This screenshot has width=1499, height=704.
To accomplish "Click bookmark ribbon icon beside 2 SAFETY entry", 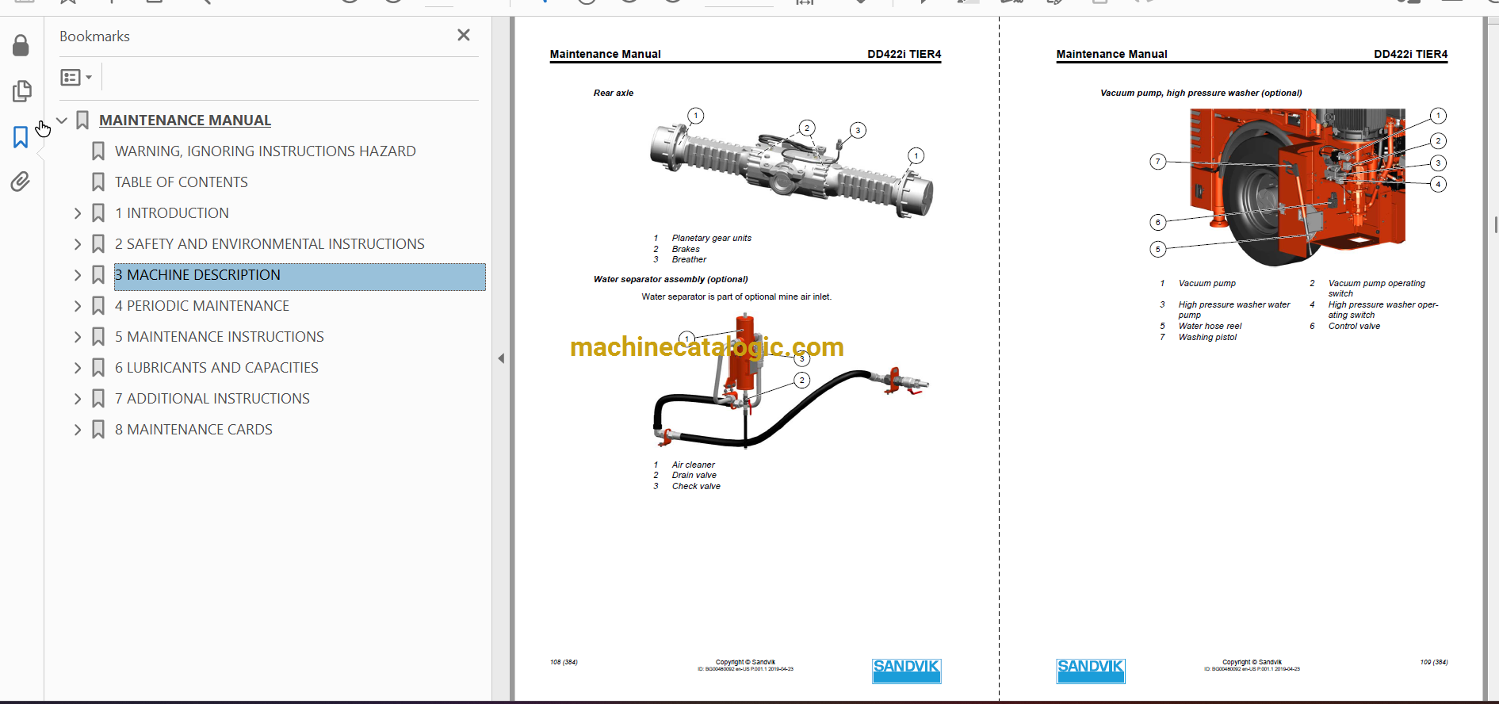I will (98, 244).
